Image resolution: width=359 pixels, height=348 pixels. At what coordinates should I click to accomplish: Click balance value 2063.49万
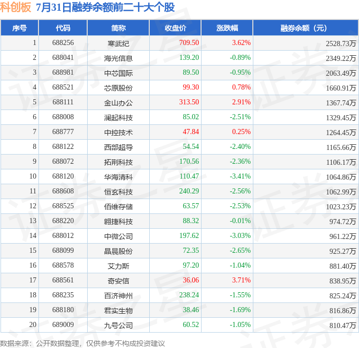[x=341, y=73]
